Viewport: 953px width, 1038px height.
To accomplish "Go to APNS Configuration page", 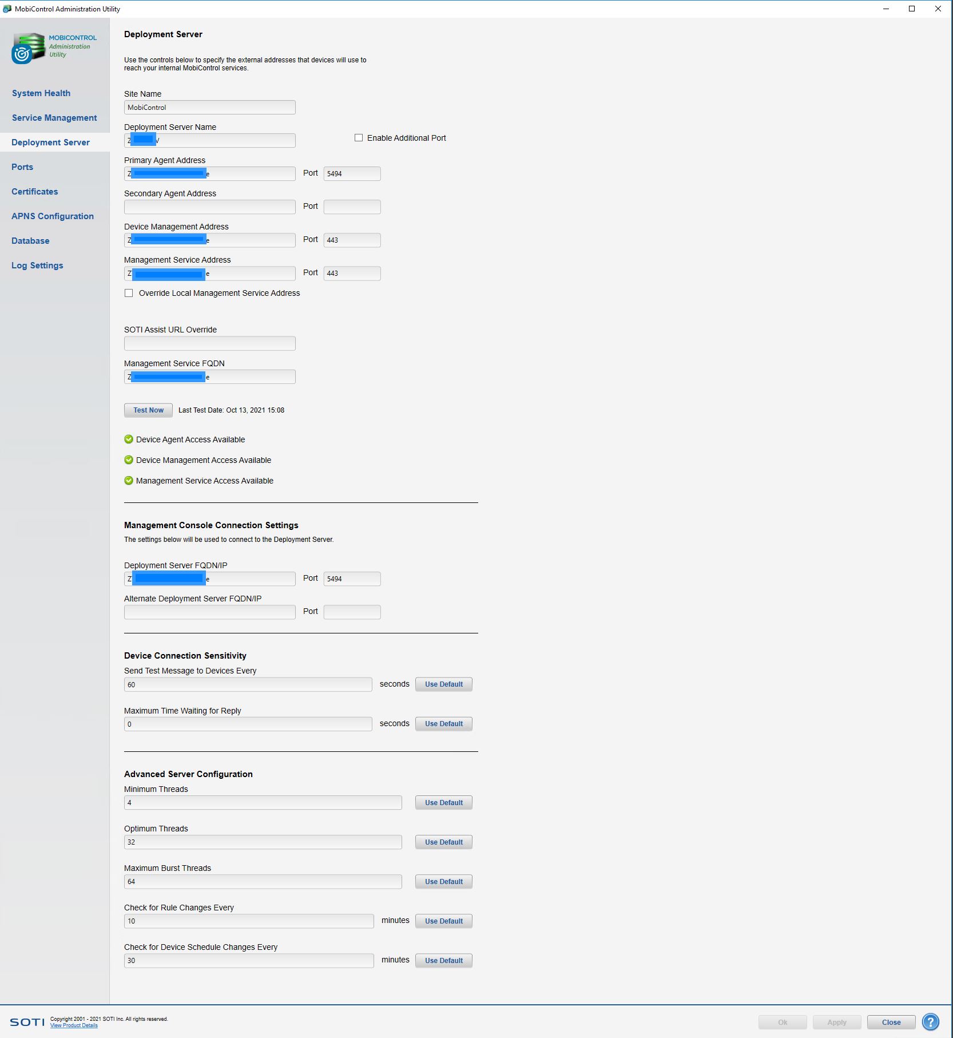I will click(x=53, y=216).
